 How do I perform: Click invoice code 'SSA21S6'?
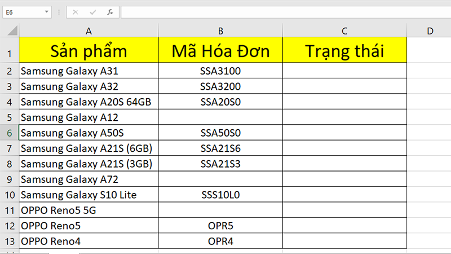220,148
